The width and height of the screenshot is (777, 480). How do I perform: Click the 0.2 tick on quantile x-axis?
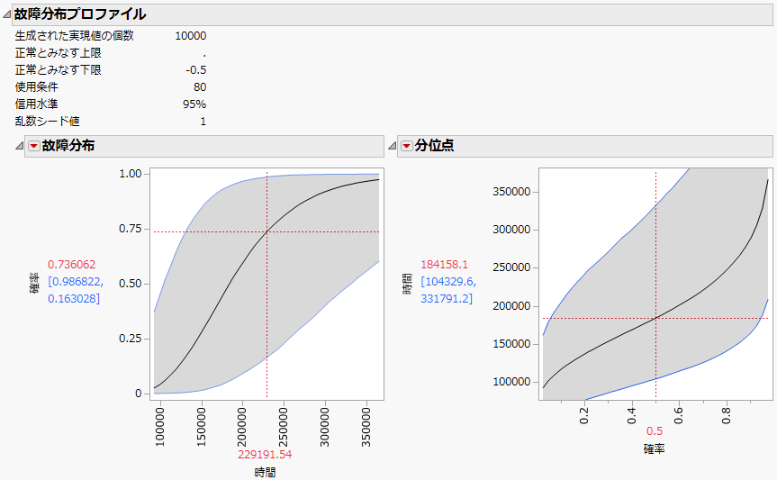(584, 415)
